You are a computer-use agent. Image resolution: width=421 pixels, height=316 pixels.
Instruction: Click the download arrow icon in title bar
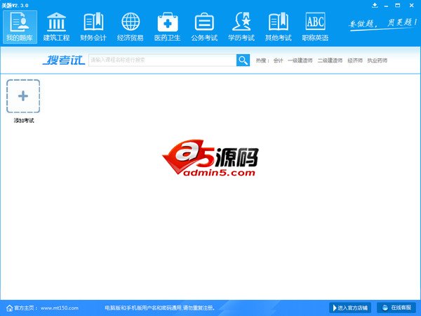(x=375, y=6)
